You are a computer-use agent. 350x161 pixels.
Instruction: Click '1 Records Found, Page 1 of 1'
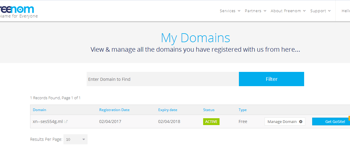point(55,98)
